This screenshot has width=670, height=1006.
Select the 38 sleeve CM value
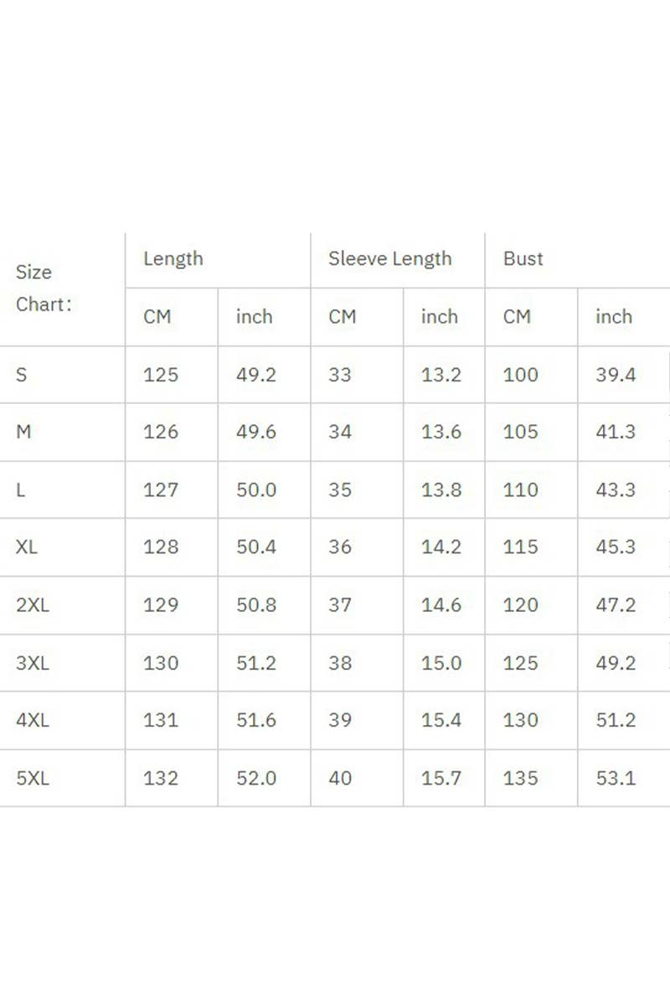(340, 663)
